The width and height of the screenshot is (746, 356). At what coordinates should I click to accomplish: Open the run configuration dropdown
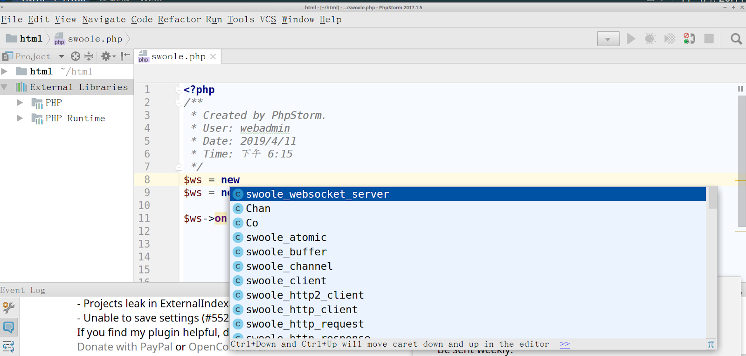tap(608, 39)
